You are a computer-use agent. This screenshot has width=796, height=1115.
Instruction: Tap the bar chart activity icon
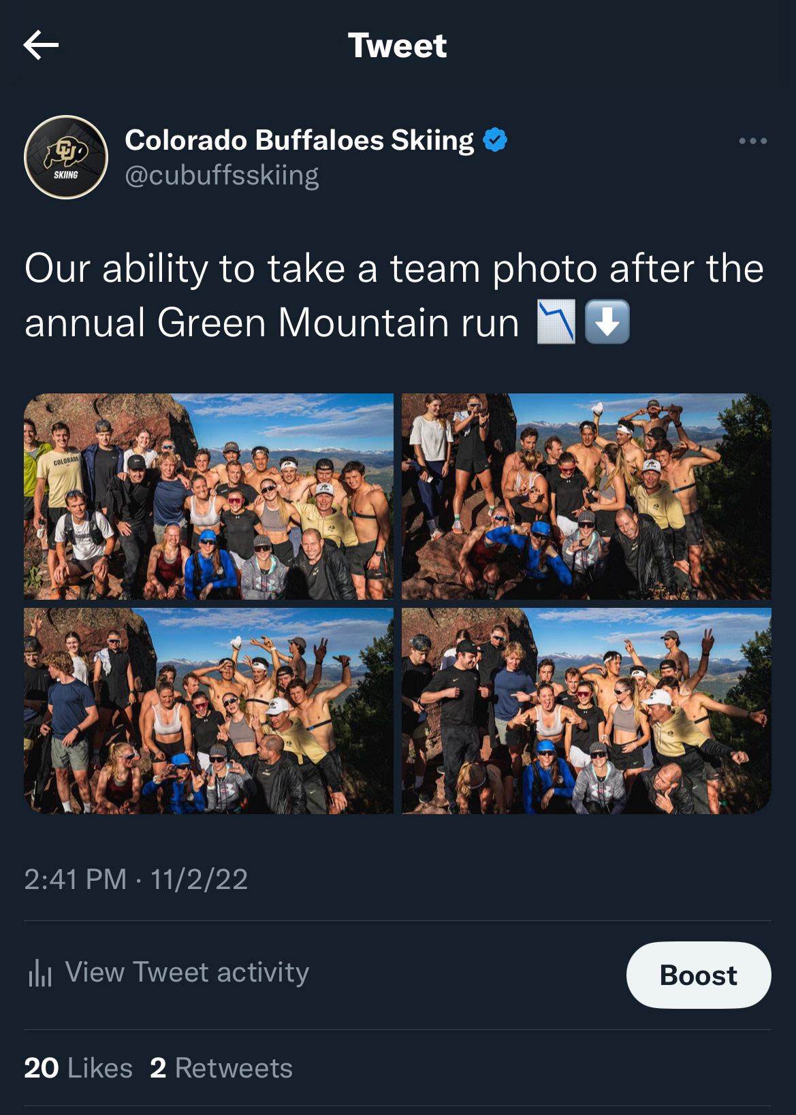coord(40,973)
